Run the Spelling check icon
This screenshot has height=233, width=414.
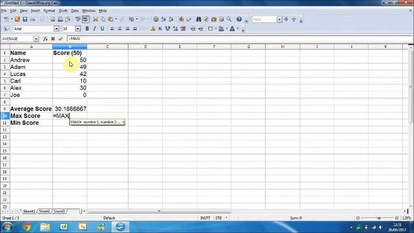click(x=78, y=19)
